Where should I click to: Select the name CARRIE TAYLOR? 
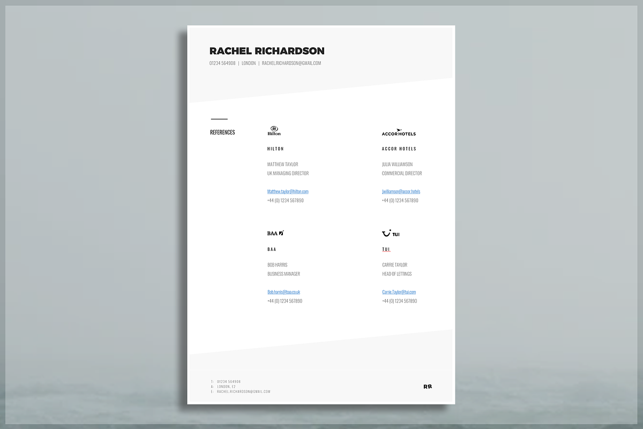pyautogui.click(x=394, y=265)
